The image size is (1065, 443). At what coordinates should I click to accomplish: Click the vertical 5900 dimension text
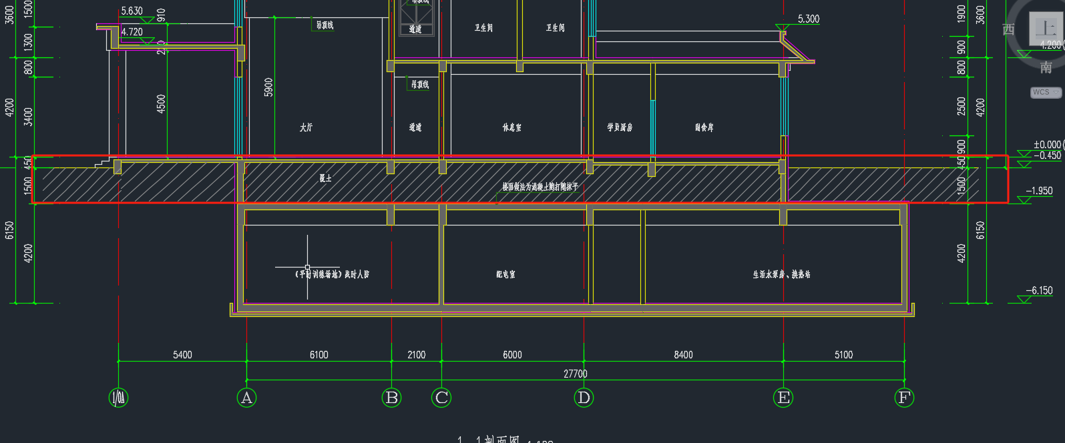point(268,87)
